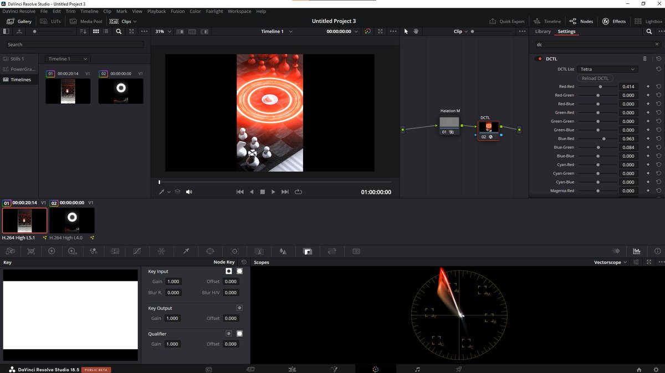The image size is (665, 373).
Task: Open Scopes settings sliders icon
Action: 637,262
